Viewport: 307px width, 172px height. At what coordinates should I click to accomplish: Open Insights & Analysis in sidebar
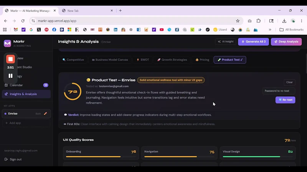(26, 94)
